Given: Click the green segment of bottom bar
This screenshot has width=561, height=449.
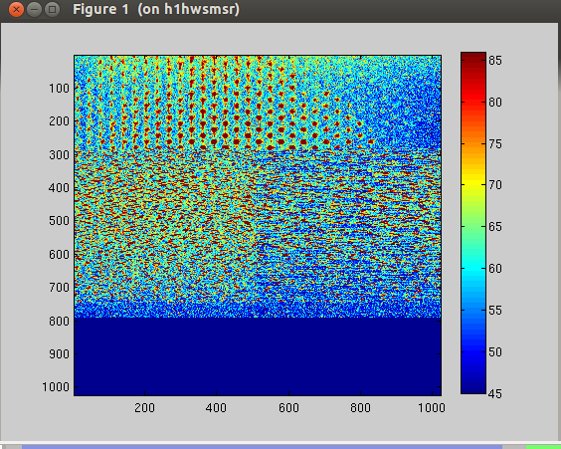Looking at the screenshot, I should pyautogui.click(x=543, y=447).
